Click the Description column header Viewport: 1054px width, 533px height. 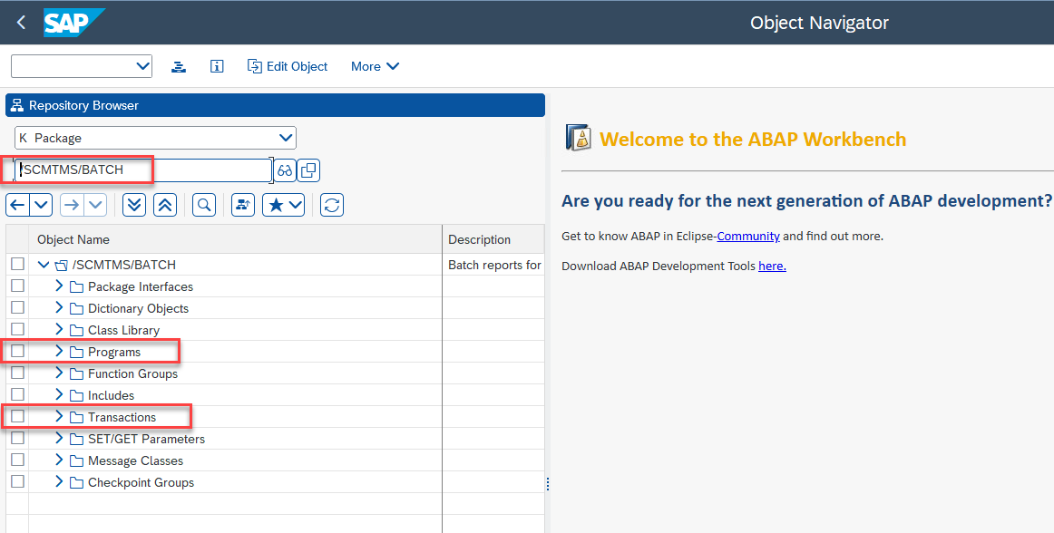point(493,239)
